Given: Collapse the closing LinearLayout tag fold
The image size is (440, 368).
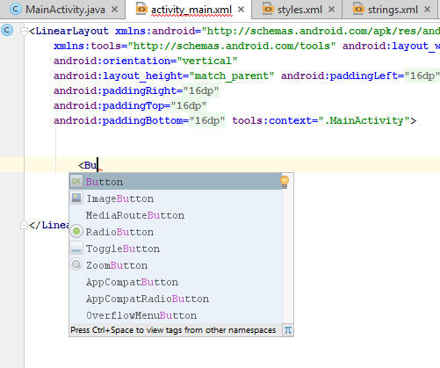Looking at the screenshot, I should click(24, 225).
